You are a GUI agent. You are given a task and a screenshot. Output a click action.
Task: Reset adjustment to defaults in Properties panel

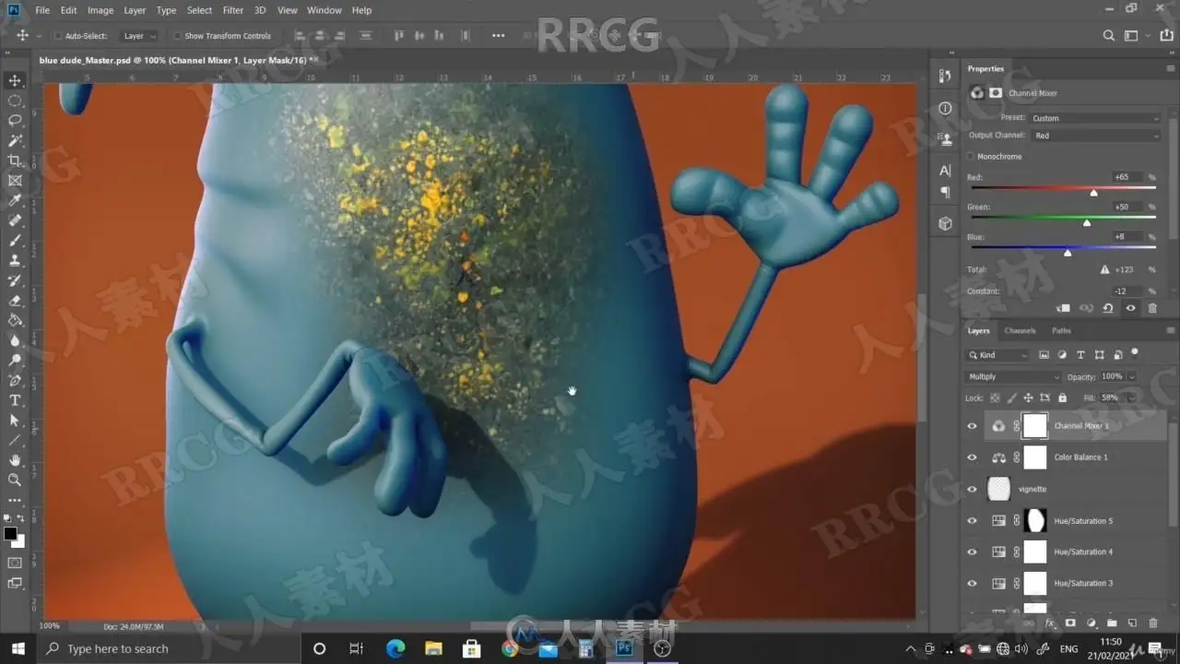coord(1108,308)
